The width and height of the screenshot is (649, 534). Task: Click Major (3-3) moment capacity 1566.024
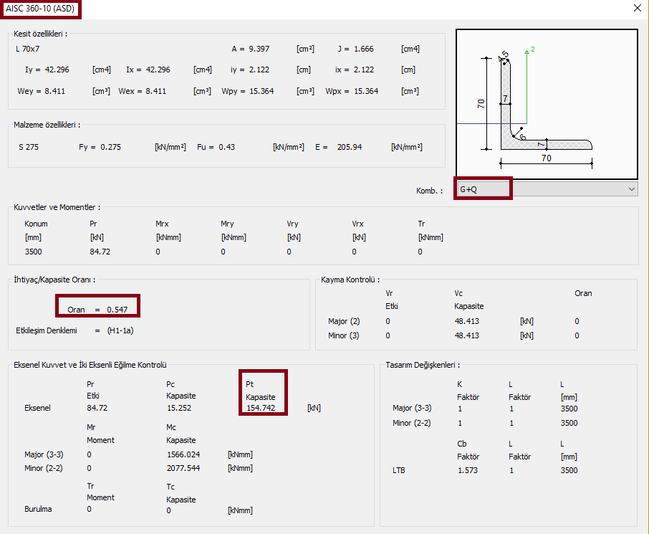(x=184, y=454)
